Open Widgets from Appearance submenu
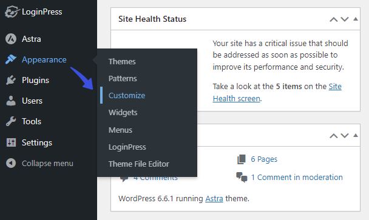 click(123, 113)
